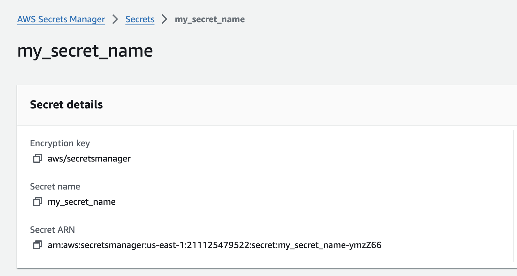Select the my_secret_name breadcrumb item
The height and width of the screenshot is (276, 517).
(210, 19)
